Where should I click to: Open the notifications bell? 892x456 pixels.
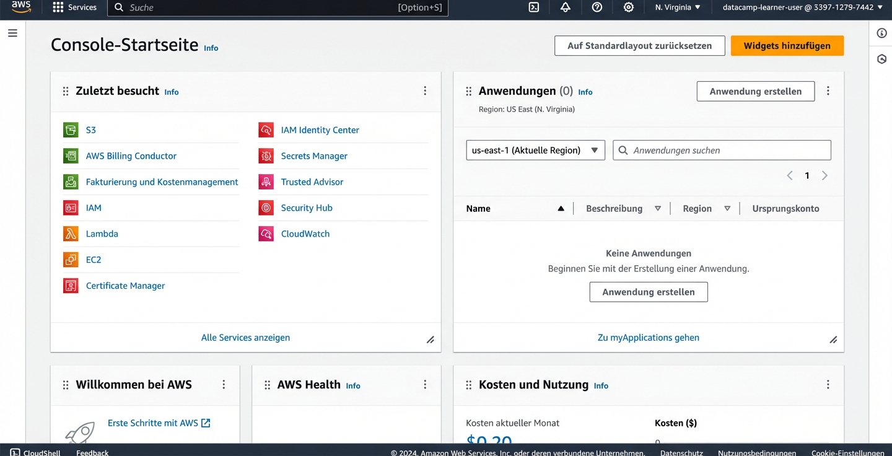coord(566,7)
